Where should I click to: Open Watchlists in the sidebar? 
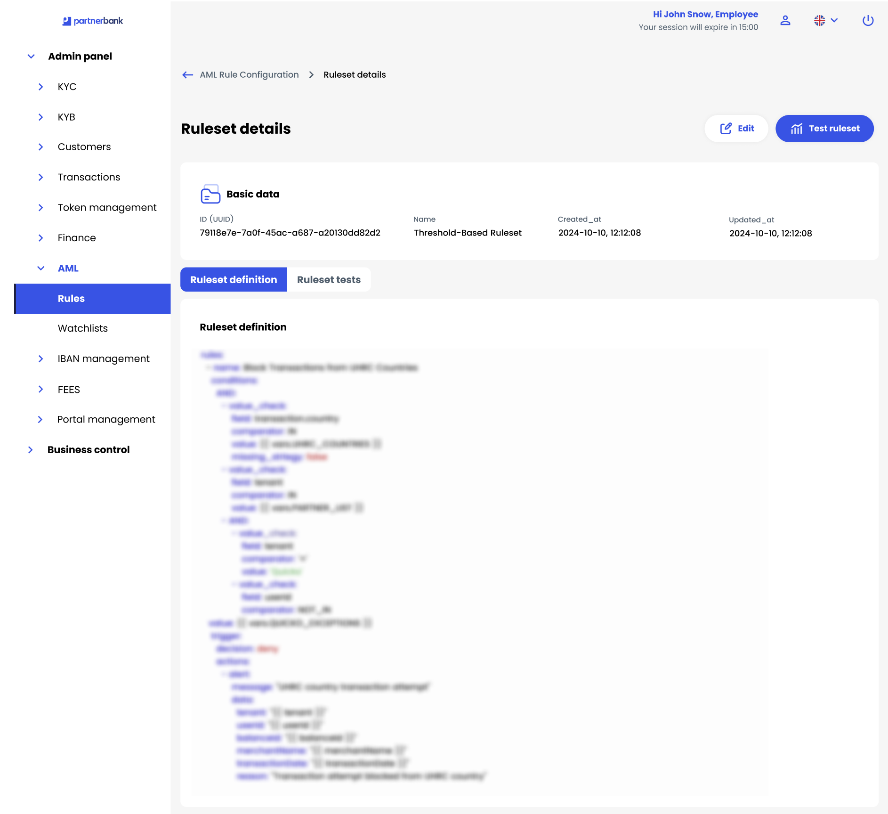[82, 328]
